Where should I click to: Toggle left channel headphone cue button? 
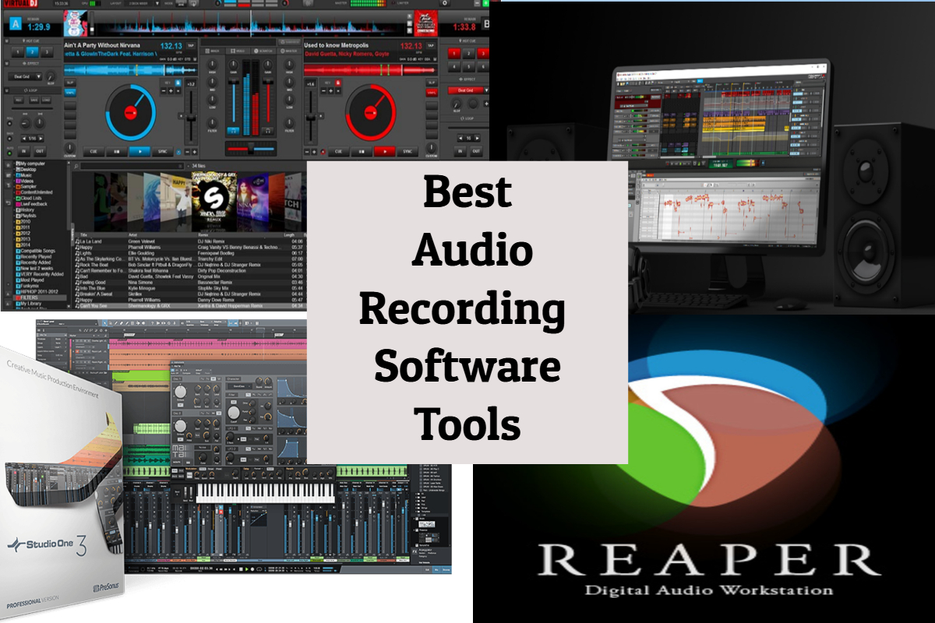[233, 131]
